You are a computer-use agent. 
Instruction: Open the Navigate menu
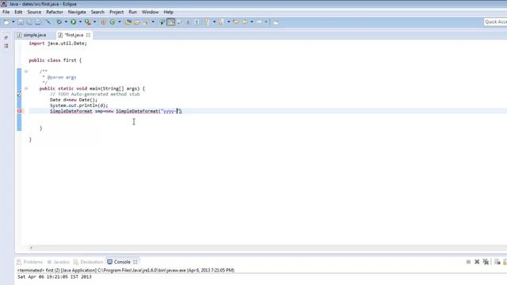tap(77, 12)
